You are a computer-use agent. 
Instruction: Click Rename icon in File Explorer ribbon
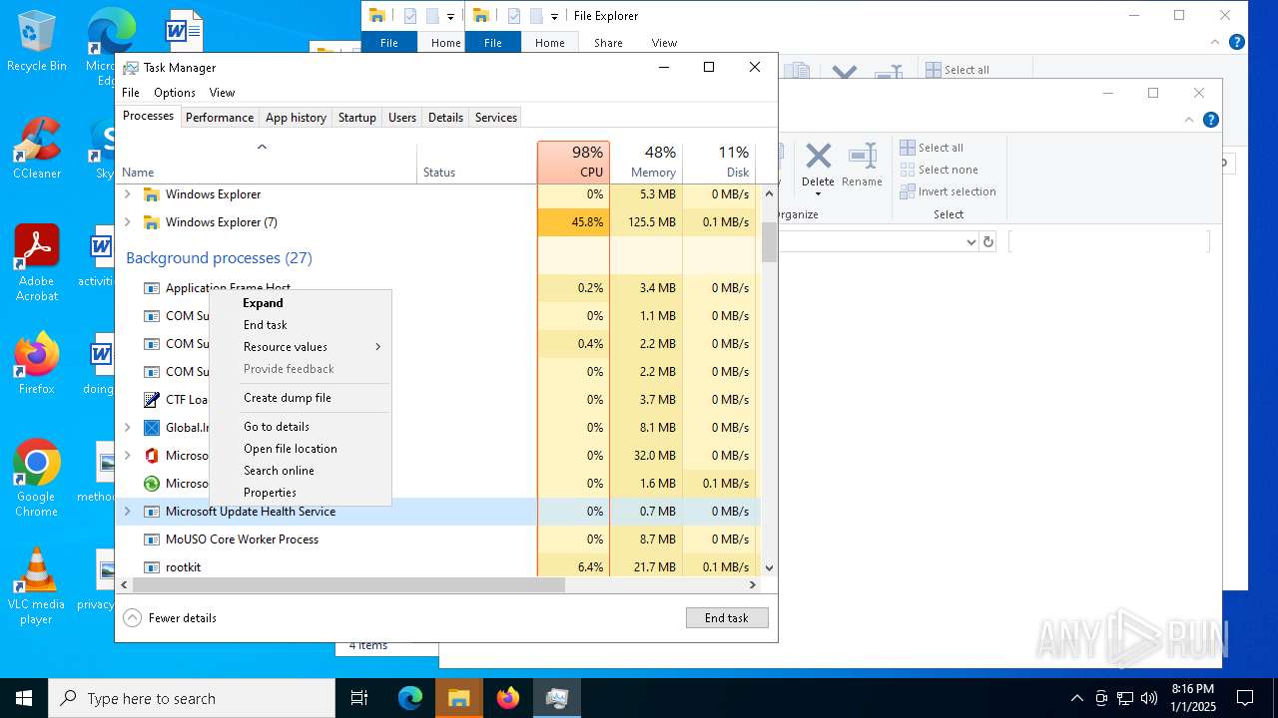click(x=862, y=157)
